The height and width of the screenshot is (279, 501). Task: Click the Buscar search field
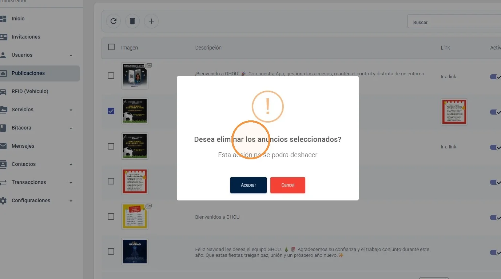(454, 21)
